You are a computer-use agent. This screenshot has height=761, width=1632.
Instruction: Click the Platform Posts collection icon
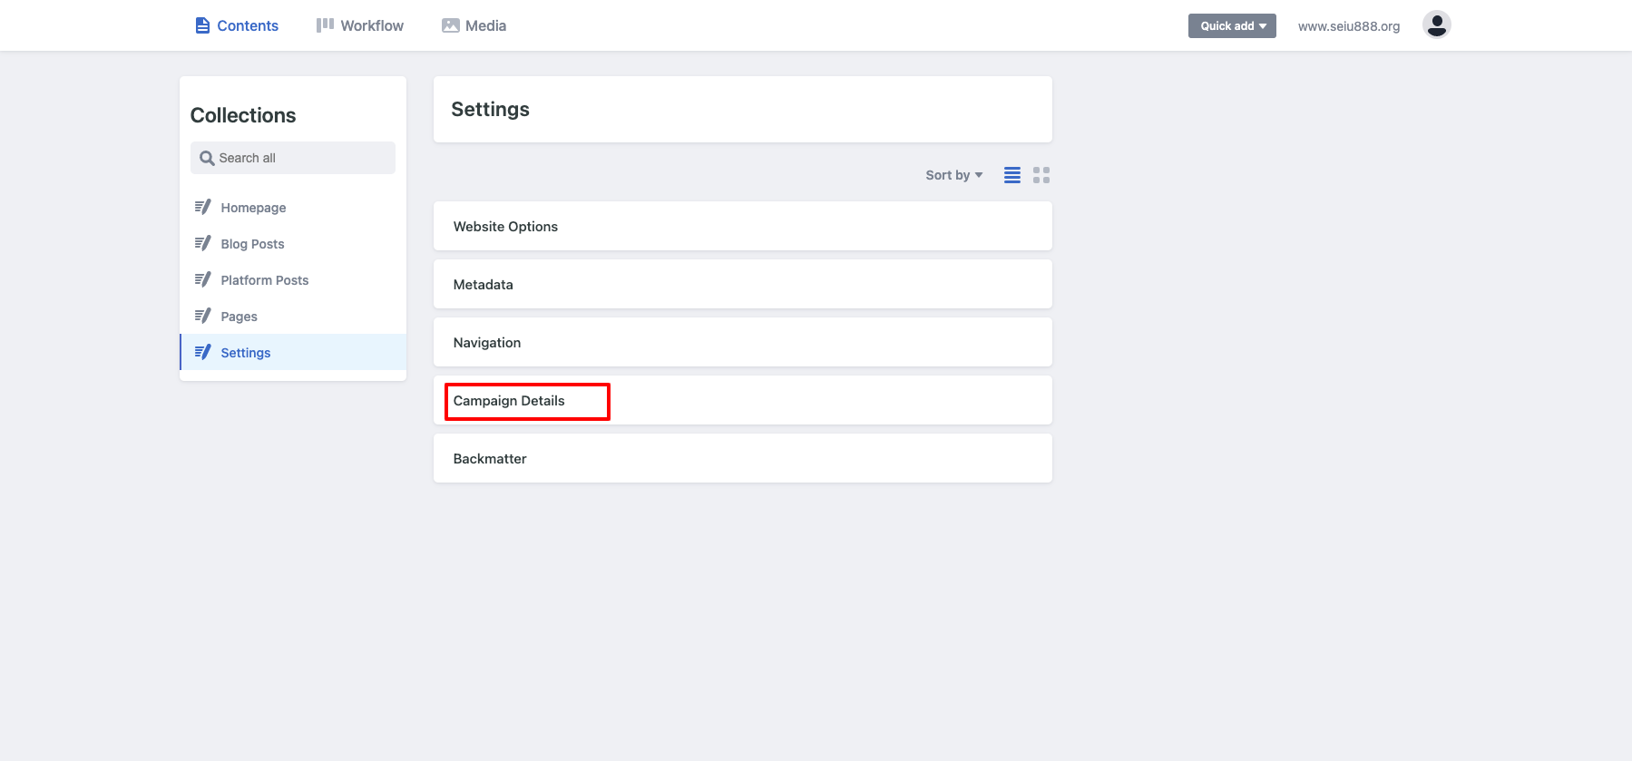click(202, 279)
